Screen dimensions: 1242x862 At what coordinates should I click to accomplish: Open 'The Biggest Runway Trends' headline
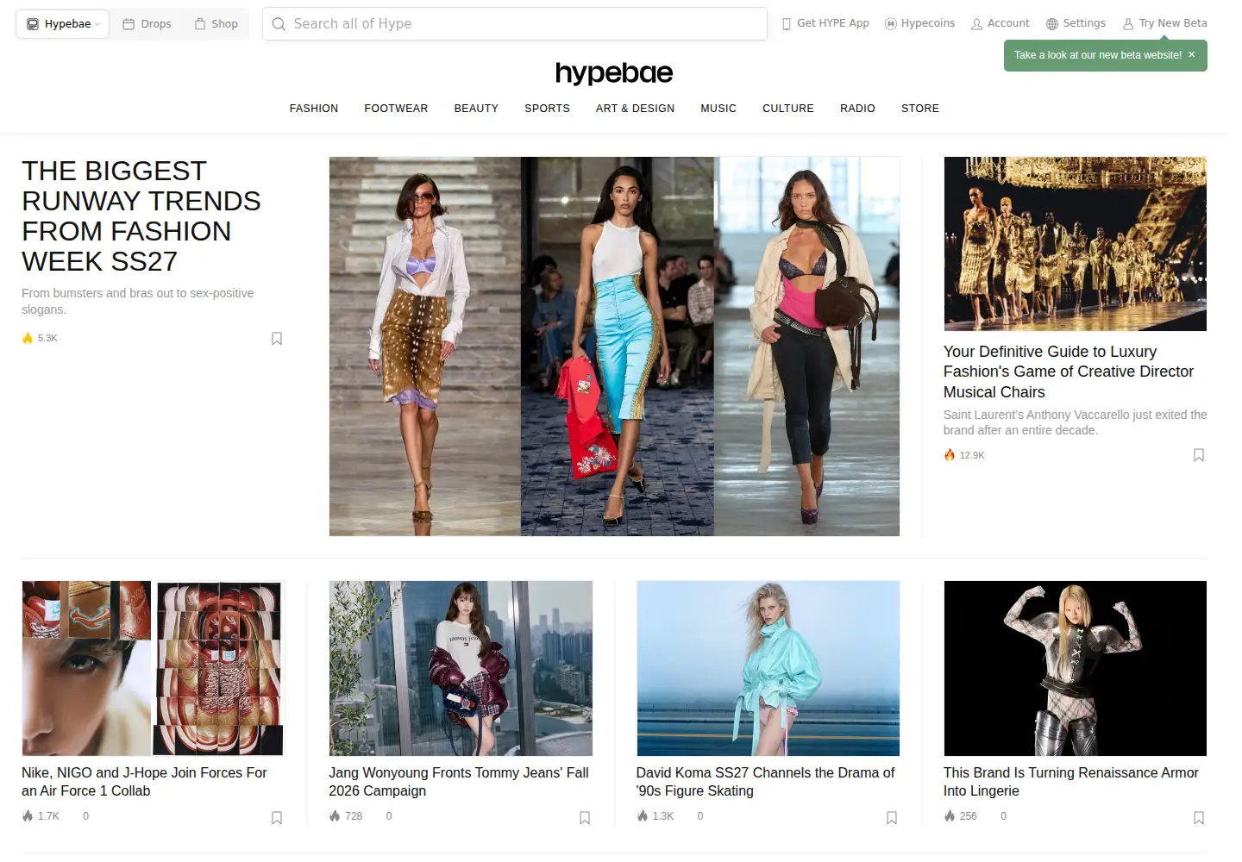point(141,216)
